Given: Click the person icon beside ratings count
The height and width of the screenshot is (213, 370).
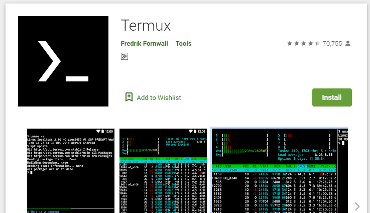Looking at the screenshot, I should coord(348,43).
